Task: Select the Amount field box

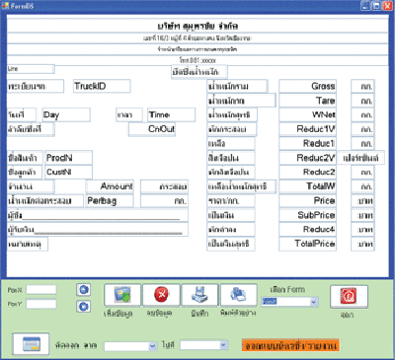Action: [x=110, y=186]
